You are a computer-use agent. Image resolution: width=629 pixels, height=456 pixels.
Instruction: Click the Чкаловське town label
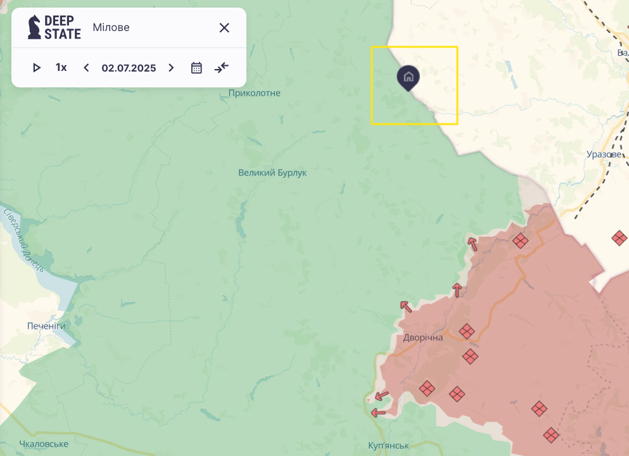(44, 444)
